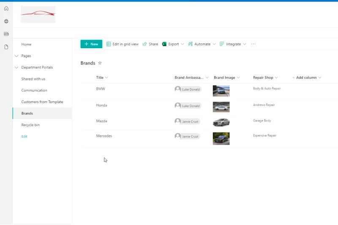Click Jamie Crust avatar in Mercedes row
The height and width of the screenshot is (225, 338).
click(x=177, y=136)
